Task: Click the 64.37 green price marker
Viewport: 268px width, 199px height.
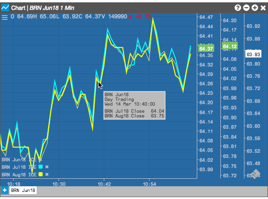Action: click(x=206, y=49)
